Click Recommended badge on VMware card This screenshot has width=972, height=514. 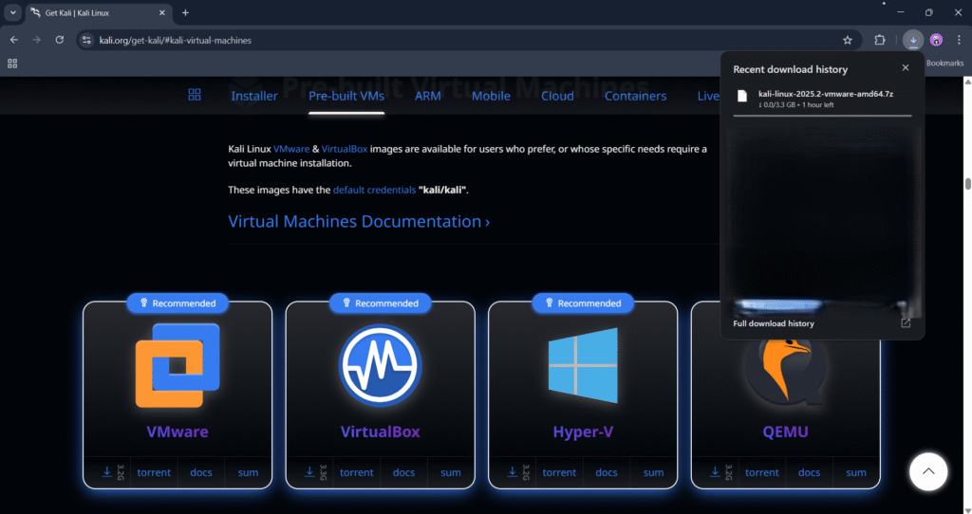click(178, 303)
